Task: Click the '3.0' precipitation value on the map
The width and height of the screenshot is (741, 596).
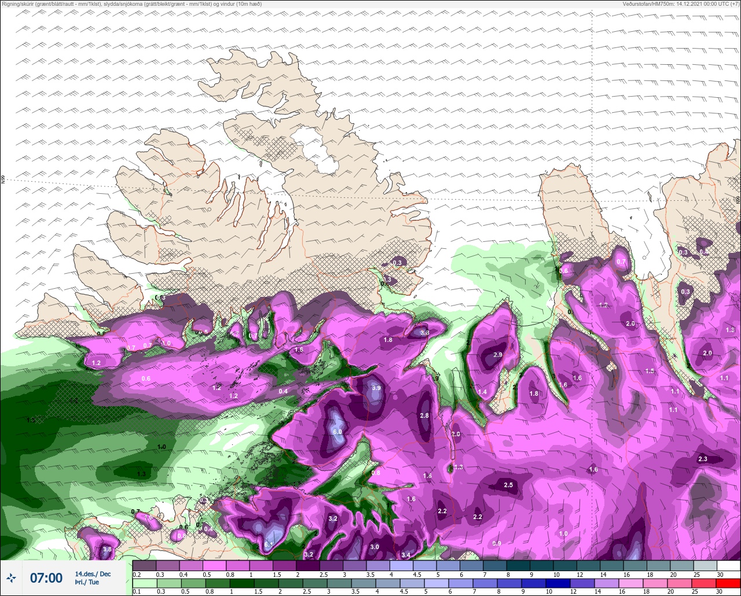Action: coord(375,547)
